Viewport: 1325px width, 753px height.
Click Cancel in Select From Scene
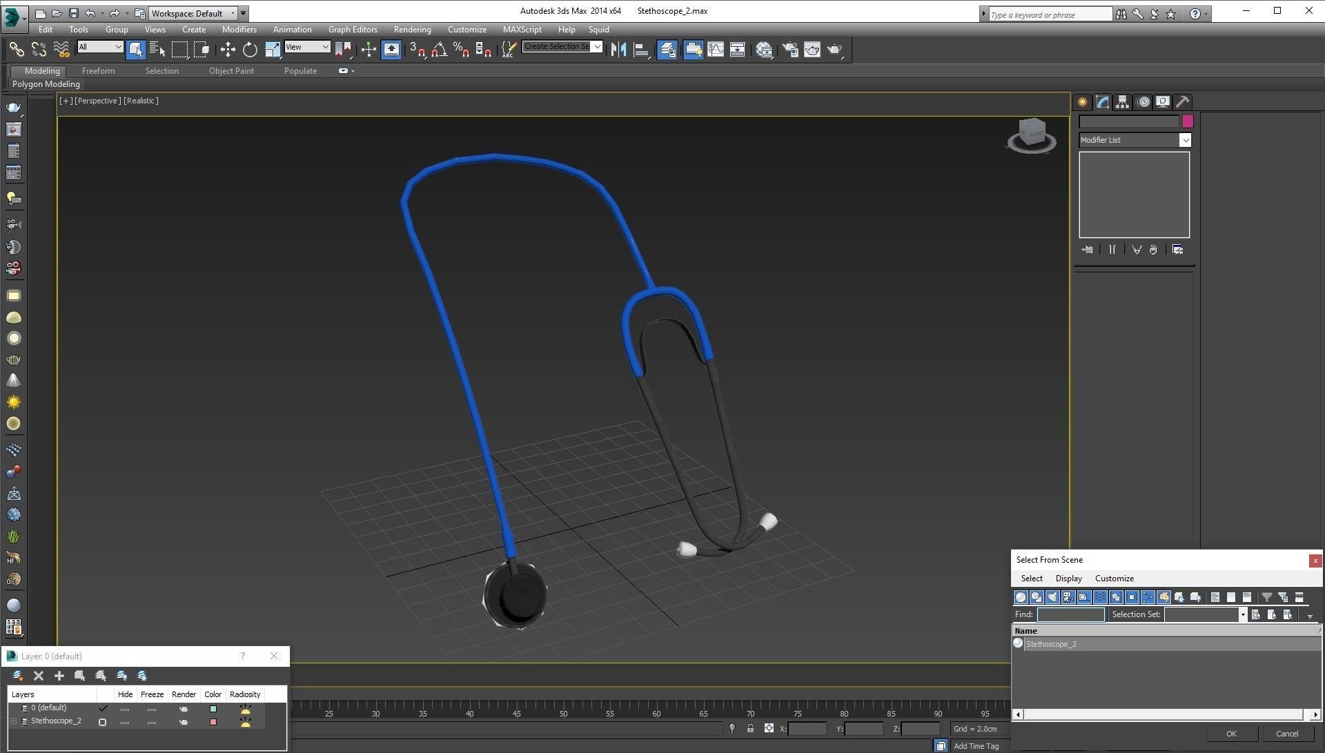coord(1286,734)
